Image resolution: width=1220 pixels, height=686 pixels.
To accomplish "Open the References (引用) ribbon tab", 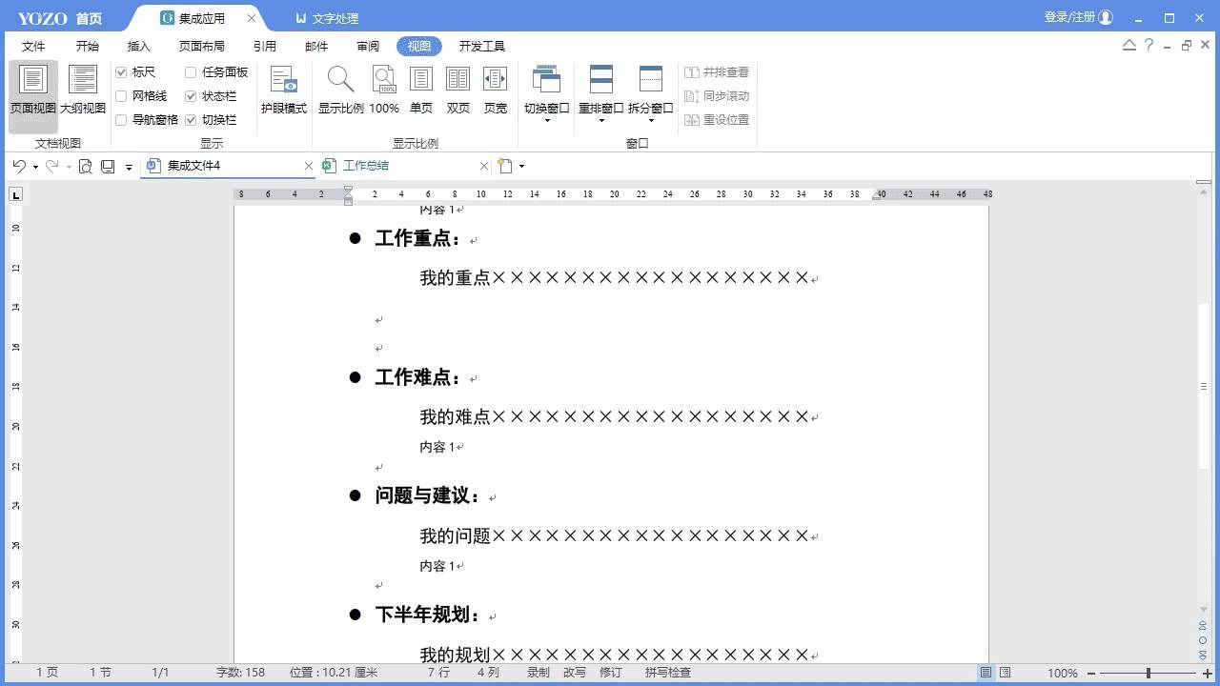I will (265, 46).
